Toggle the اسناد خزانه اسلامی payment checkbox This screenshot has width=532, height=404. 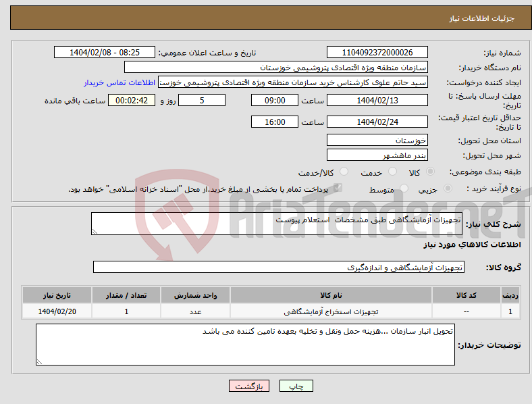point(338,188)
